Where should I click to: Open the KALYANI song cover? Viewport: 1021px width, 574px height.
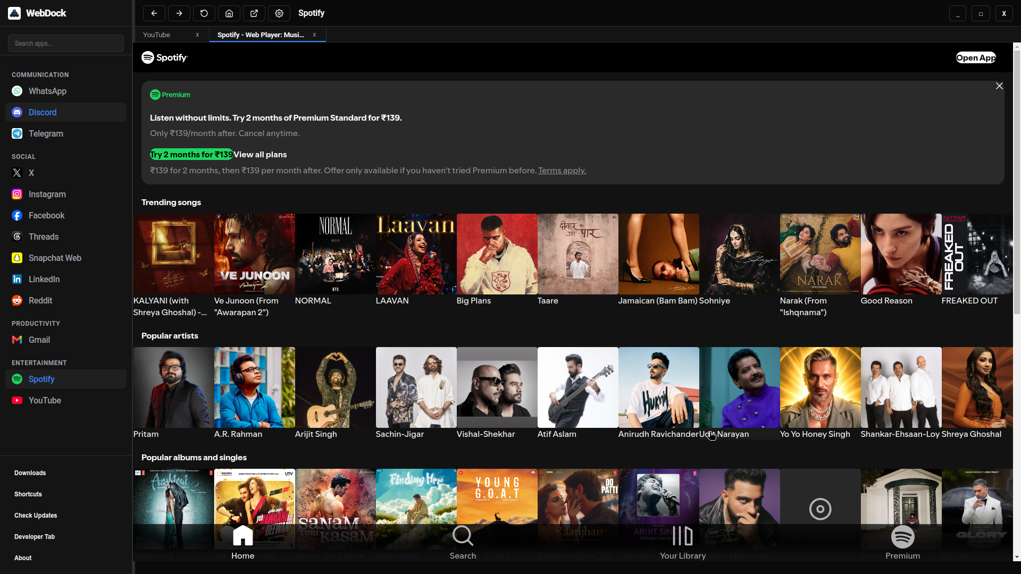(x=173, y=254)
